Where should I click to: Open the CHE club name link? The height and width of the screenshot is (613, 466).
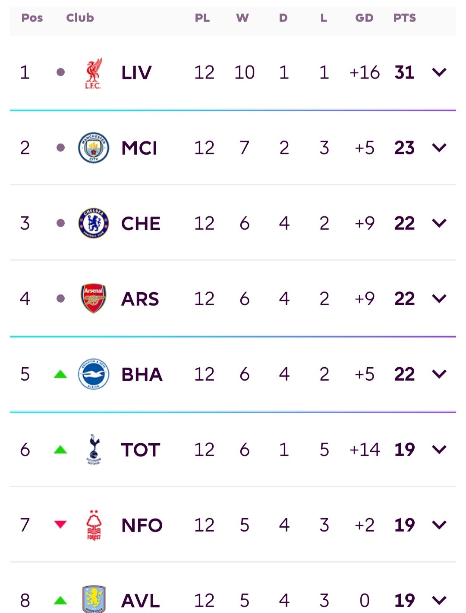coord(141,223)
